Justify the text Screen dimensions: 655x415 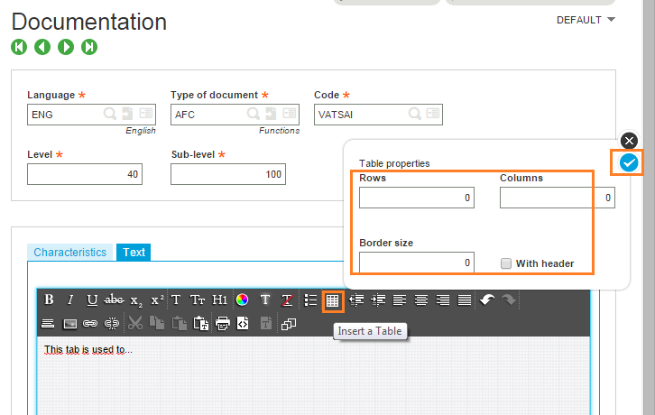coord(465,300)
